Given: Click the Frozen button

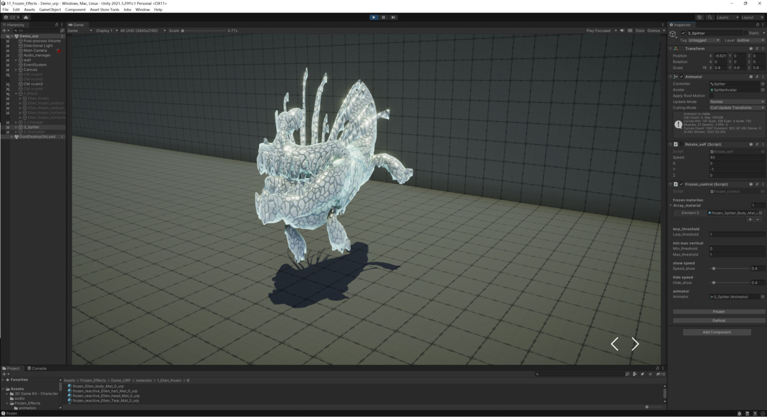Looking at the screenshot, I should 718,312.
